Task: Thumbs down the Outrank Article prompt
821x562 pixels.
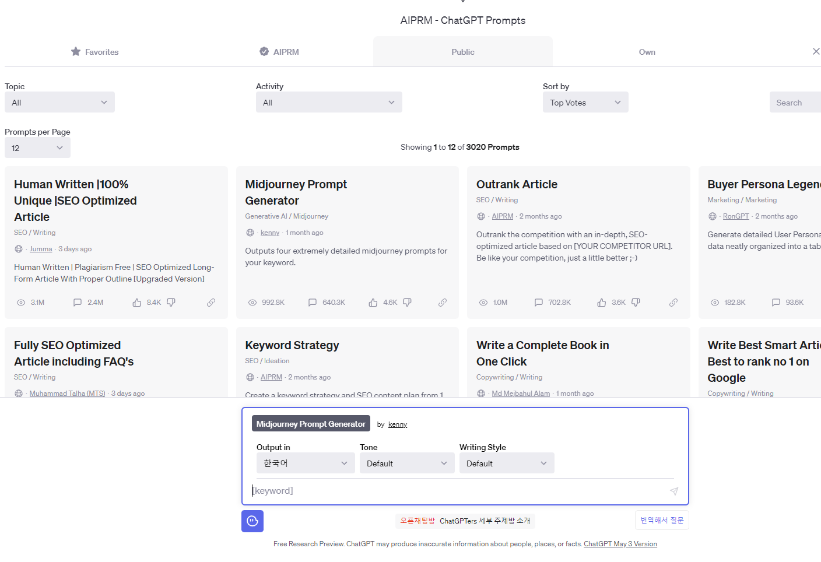Action: (636, 303)
